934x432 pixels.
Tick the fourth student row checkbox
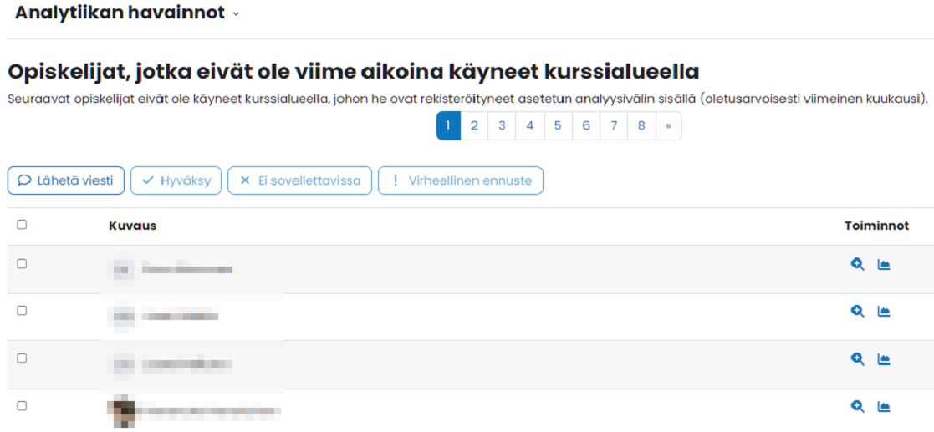pyautogui.click(x=22, y=405)
